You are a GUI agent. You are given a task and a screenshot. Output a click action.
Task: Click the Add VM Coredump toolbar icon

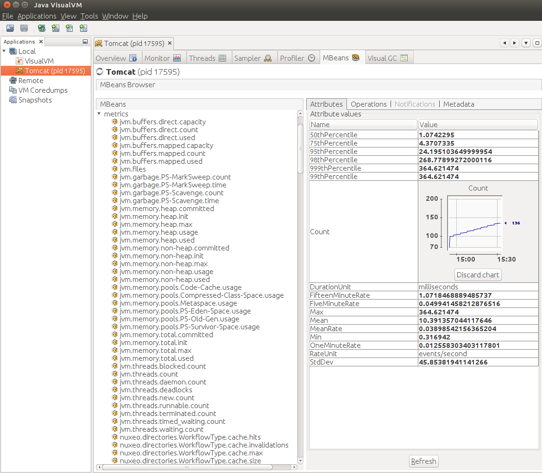[69, 28]
